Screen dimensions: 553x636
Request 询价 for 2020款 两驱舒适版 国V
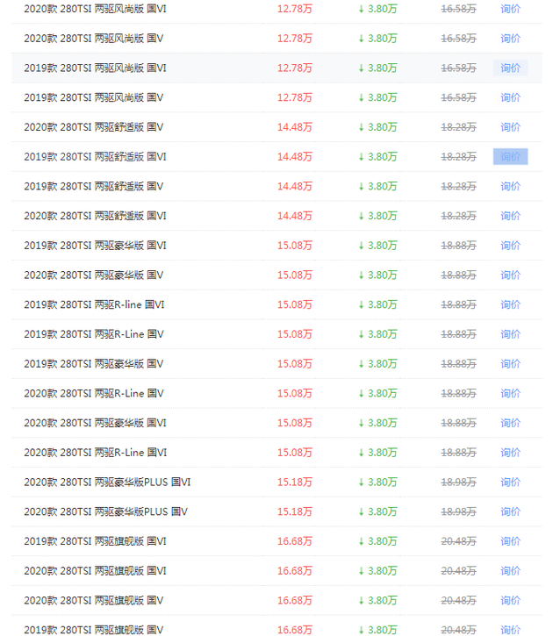(x=510, y=127)
